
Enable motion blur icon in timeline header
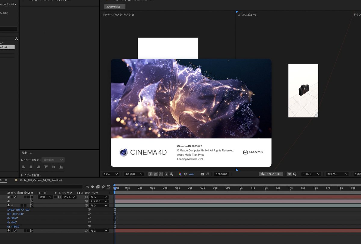click(x=103, y=187)
